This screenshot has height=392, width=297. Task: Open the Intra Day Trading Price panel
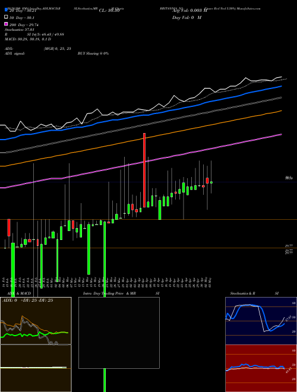pos(119,333)
